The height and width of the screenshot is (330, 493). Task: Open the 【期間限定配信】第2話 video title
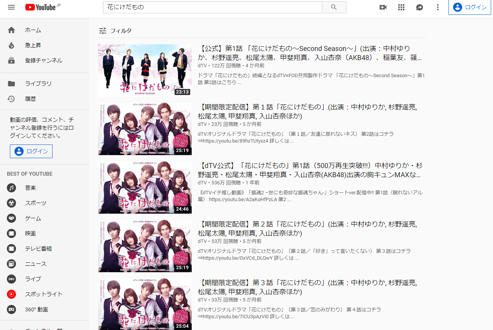(x=307, y=229)
